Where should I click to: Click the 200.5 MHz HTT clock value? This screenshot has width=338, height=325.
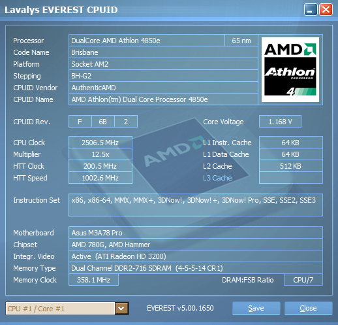click(100, 166)
